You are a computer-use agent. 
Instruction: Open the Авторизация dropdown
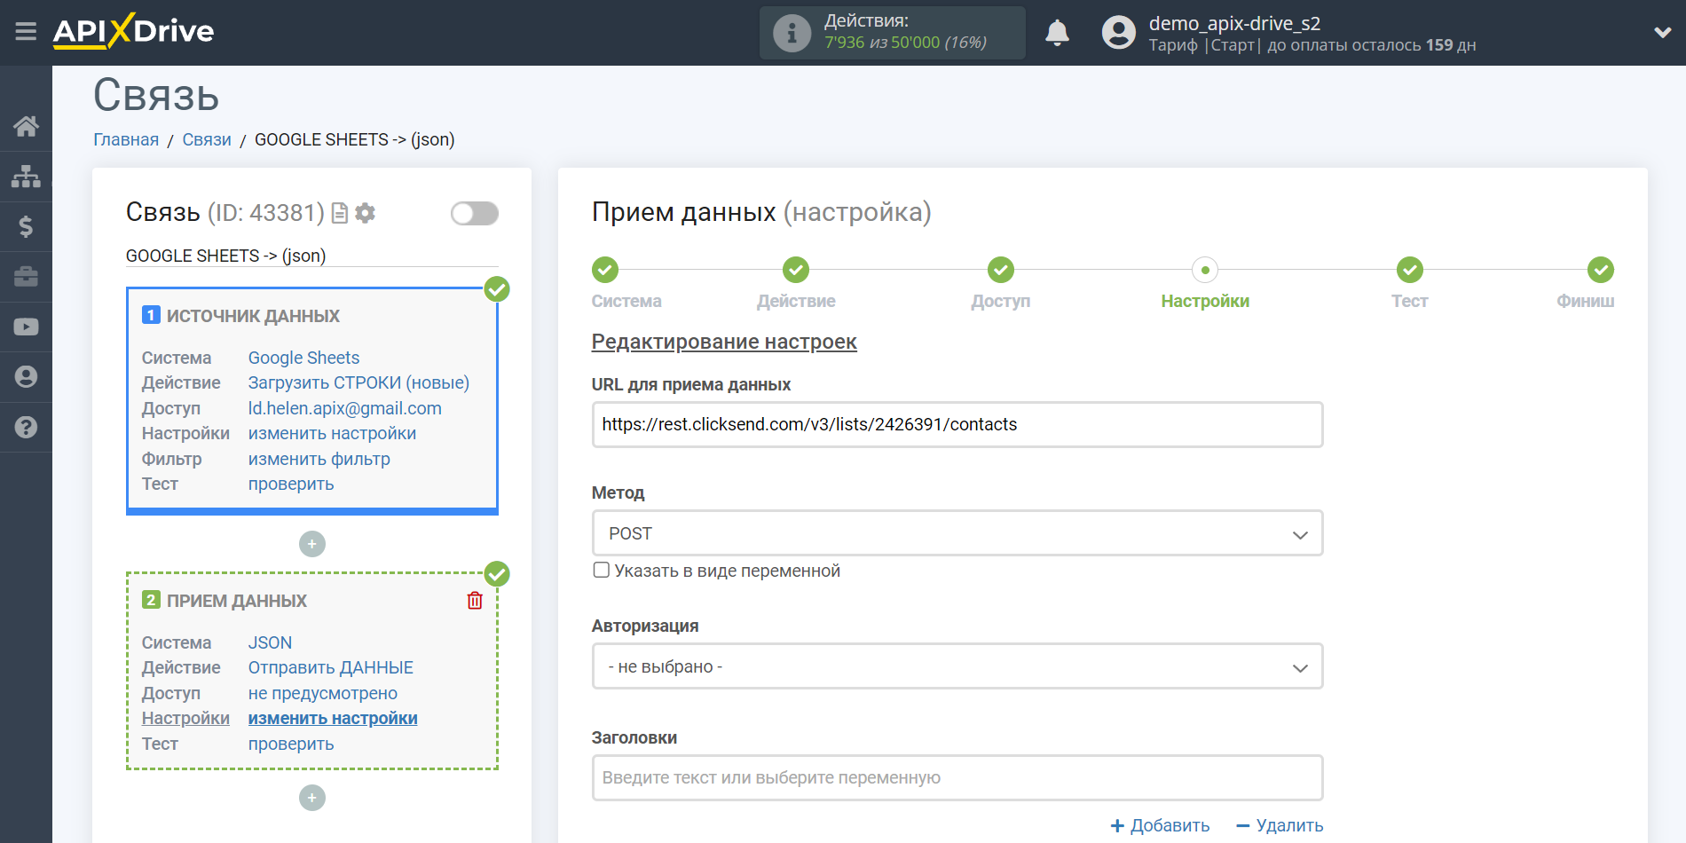coord(957,666)
